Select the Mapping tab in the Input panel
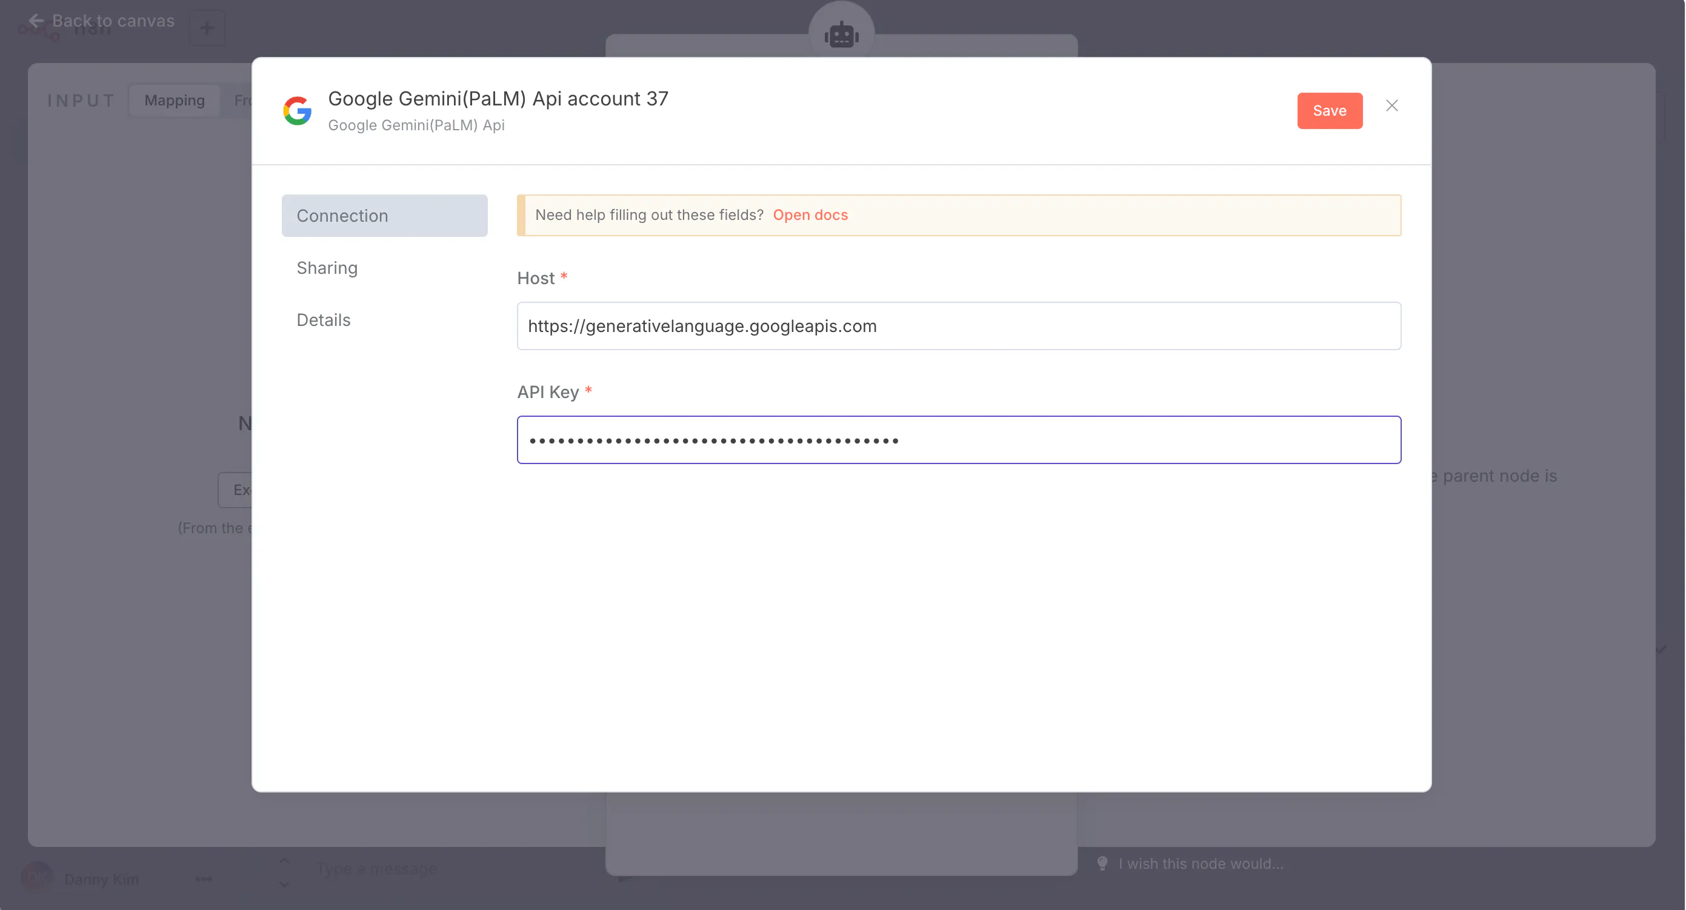1686x910 pixels. pos(174,101)
